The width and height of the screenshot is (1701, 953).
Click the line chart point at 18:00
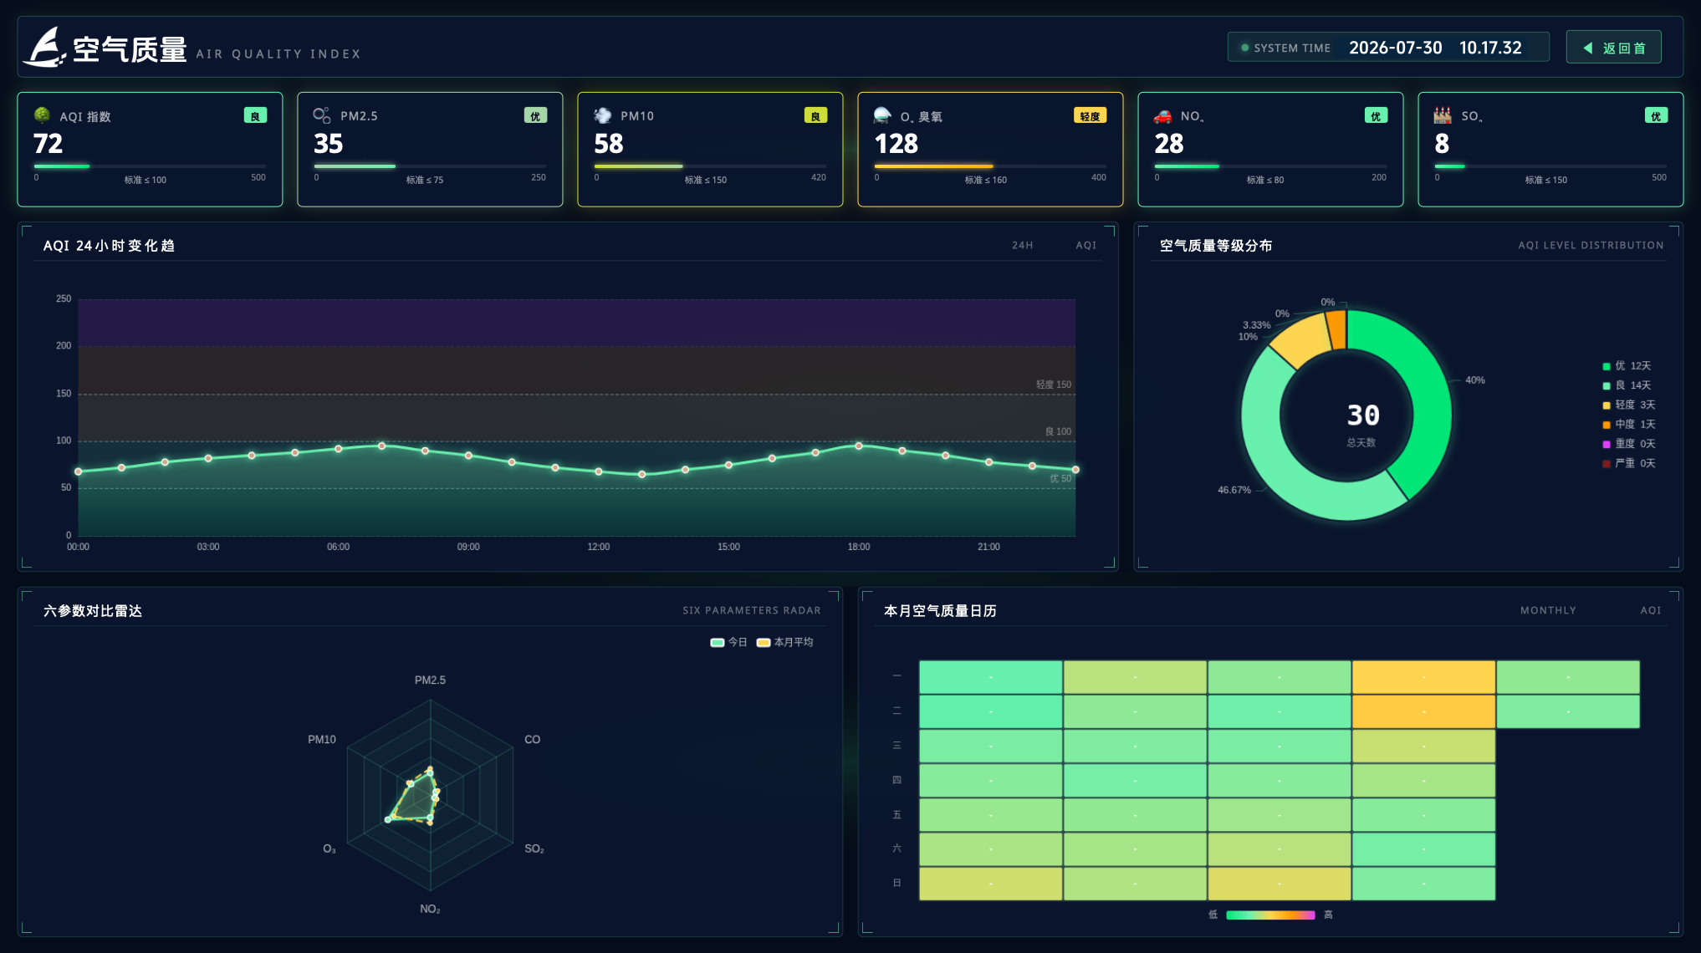click(x=859, y=446)
